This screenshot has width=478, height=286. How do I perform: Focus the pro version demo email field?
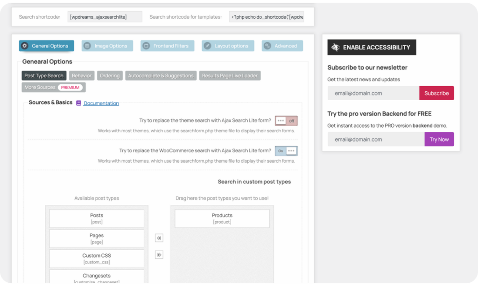(376, 139)
